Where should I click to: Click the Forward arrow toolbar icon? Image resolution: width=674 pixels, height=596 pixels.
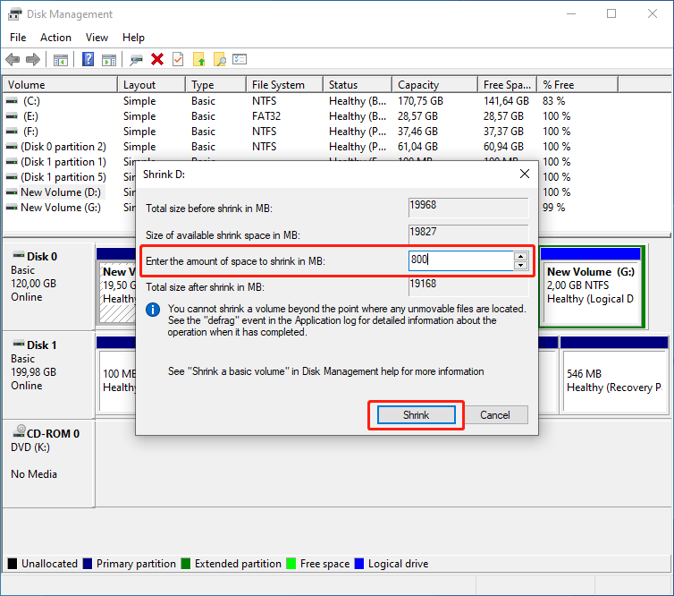click(x=33, y=59)
